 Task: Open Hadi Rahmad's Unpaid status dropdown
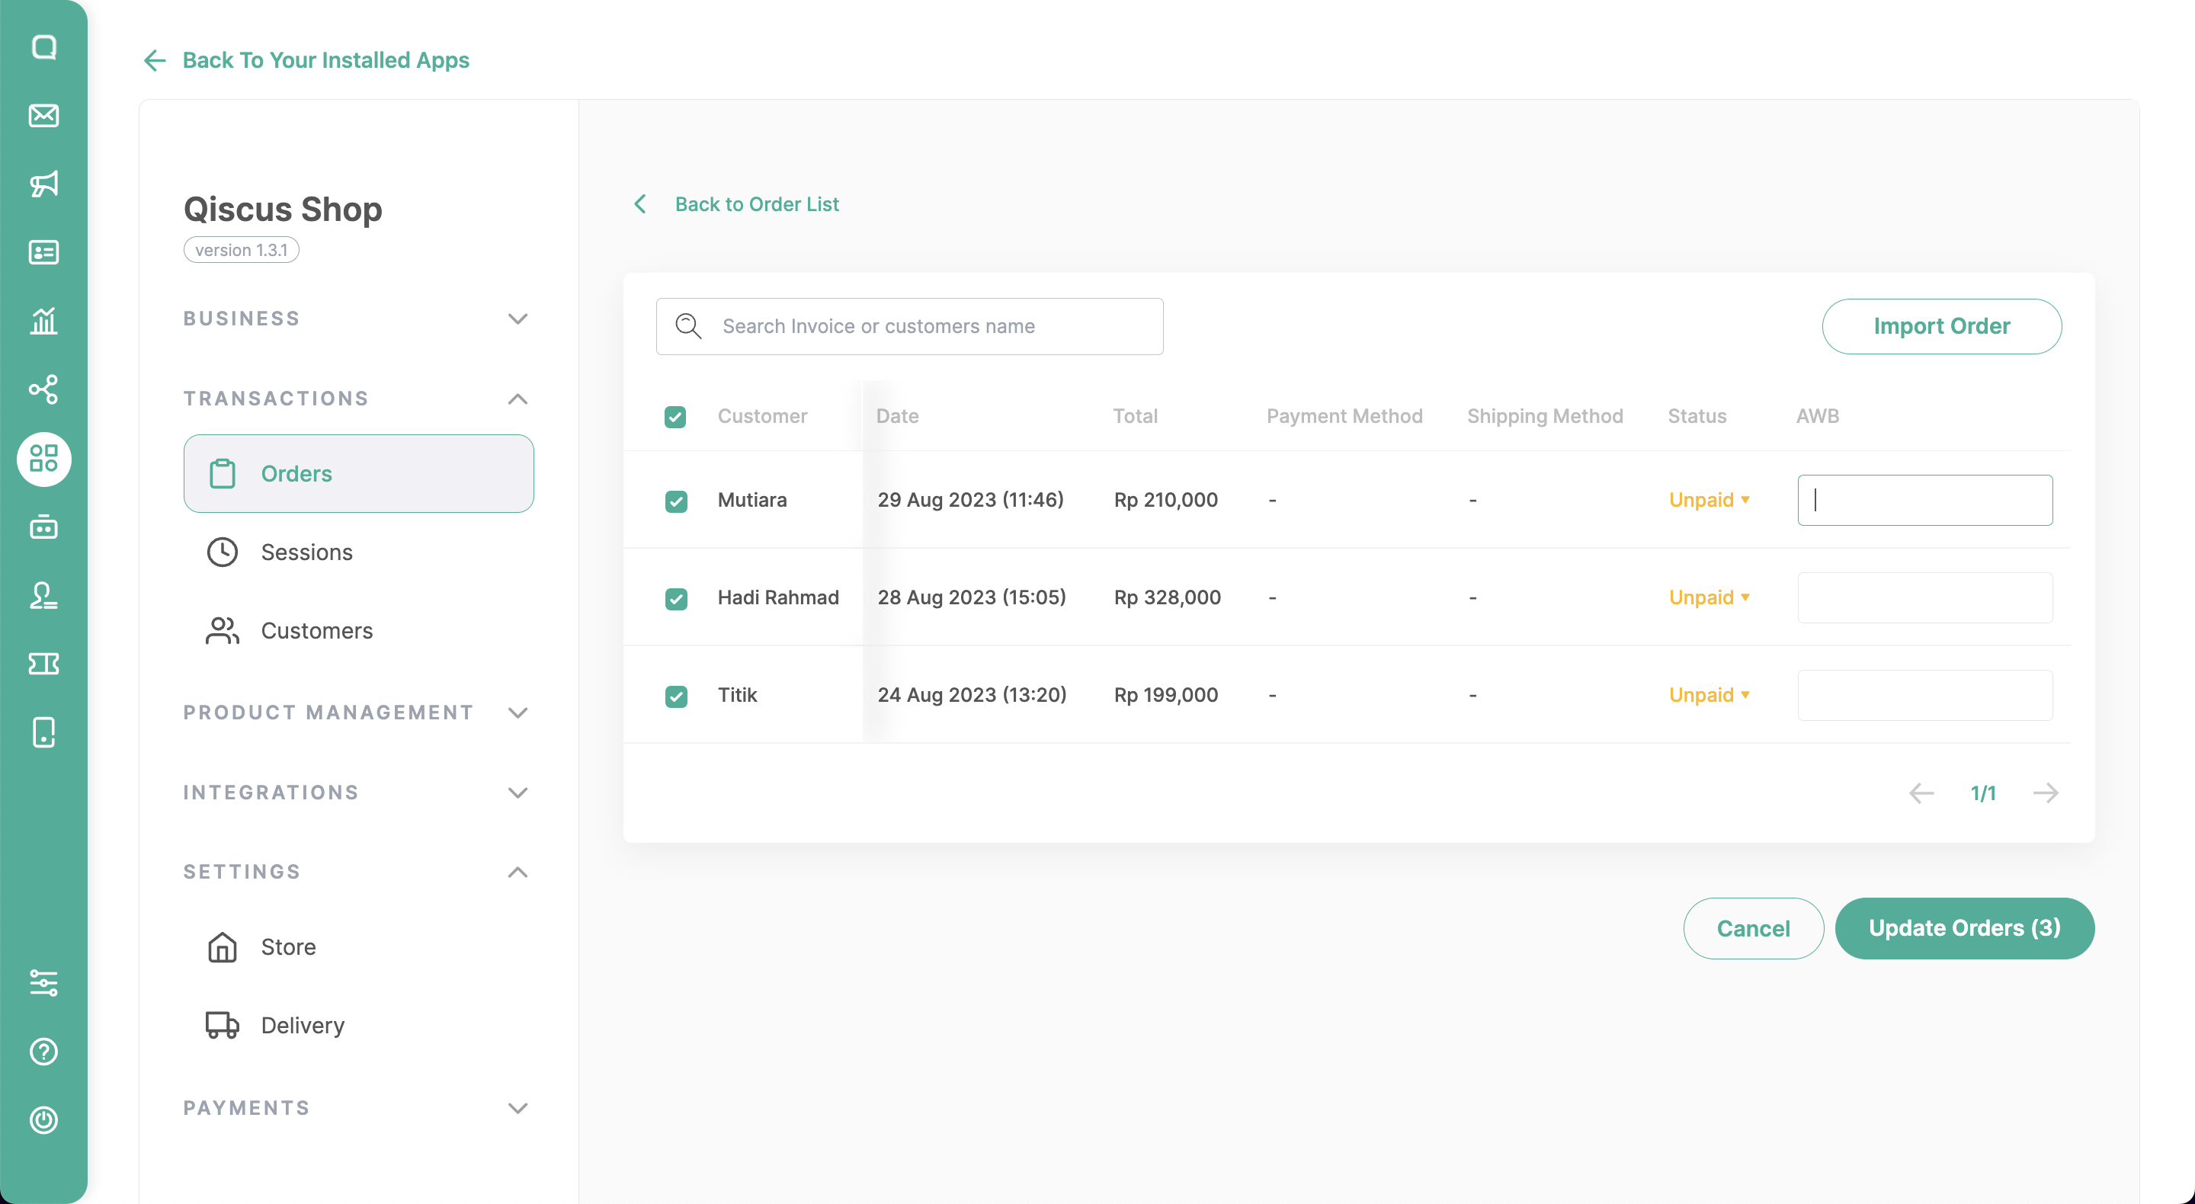[x=1709, y=597]
